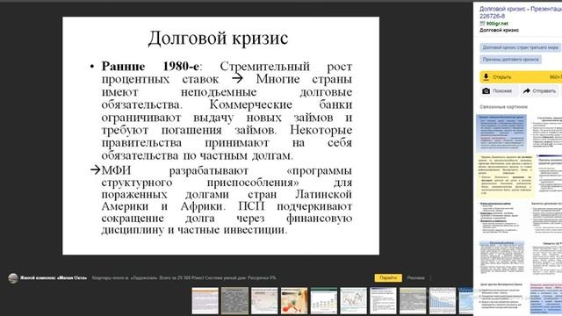Click the share arrow icon beside Отправить
The height and width of the screenshot is (316, 562).
[x=527, y=91]
